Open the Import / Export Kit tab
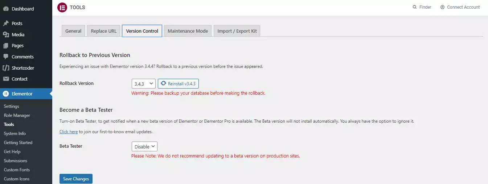Viewport: 488px width, 184px height. (237, 31)
